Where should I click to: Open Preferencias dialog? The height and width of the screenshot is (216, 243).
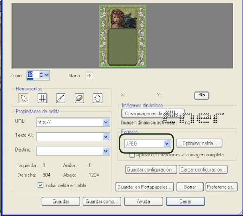pyautogui.click(x=221, y=187)
